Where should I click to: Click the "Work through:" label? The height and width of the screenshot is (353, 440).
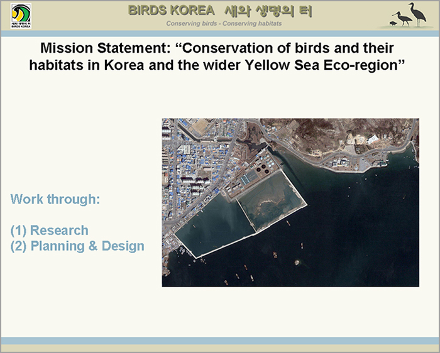click(x=55, y=200)
